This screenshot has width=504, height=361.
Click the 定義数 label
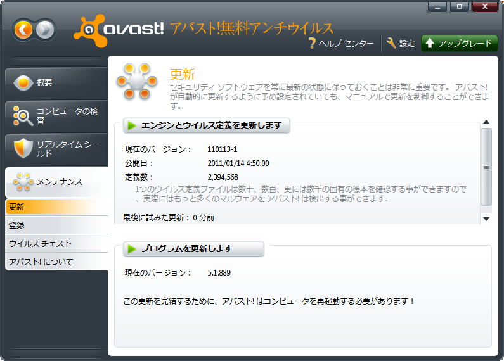pyautogui.click(x=139, y=177)
